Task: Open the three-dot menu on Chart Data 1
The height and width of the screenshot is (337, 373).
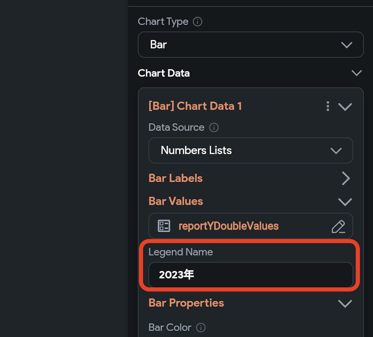Action: [x=327, y=106]
